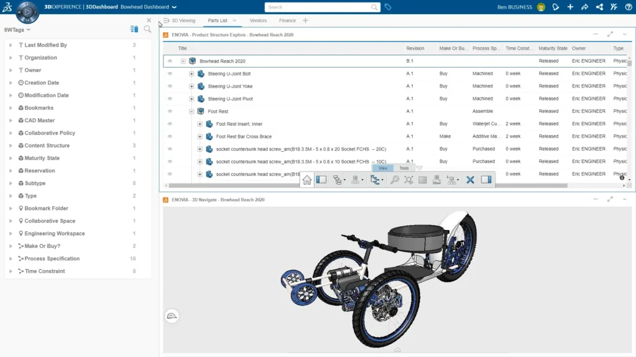
Task: Open the Vendors tab of the dashboard
Action: pyautogui.click(x=259, y=20)
